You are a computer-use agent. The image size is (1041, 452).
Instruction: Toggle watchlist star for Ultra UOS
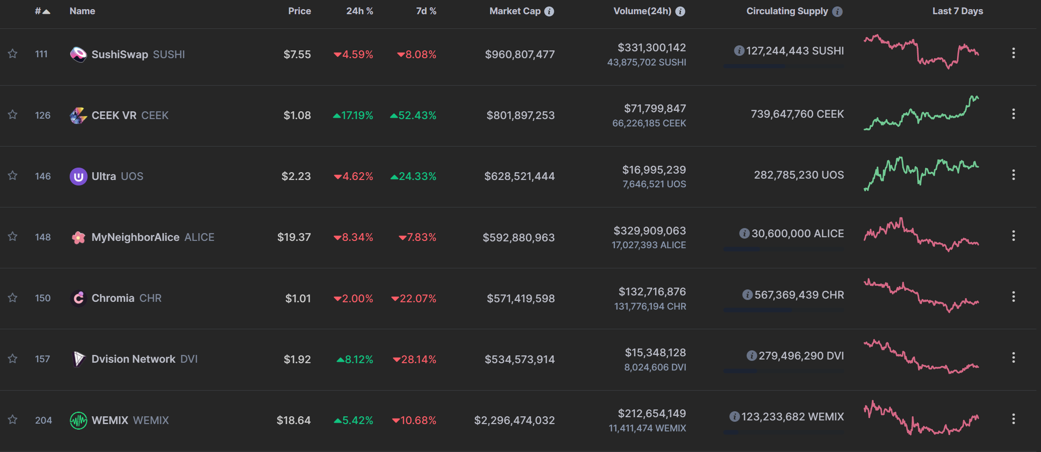[13, 176]
